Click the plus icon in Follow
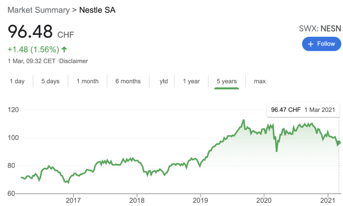The image size is (343, 206). [311, 44]
